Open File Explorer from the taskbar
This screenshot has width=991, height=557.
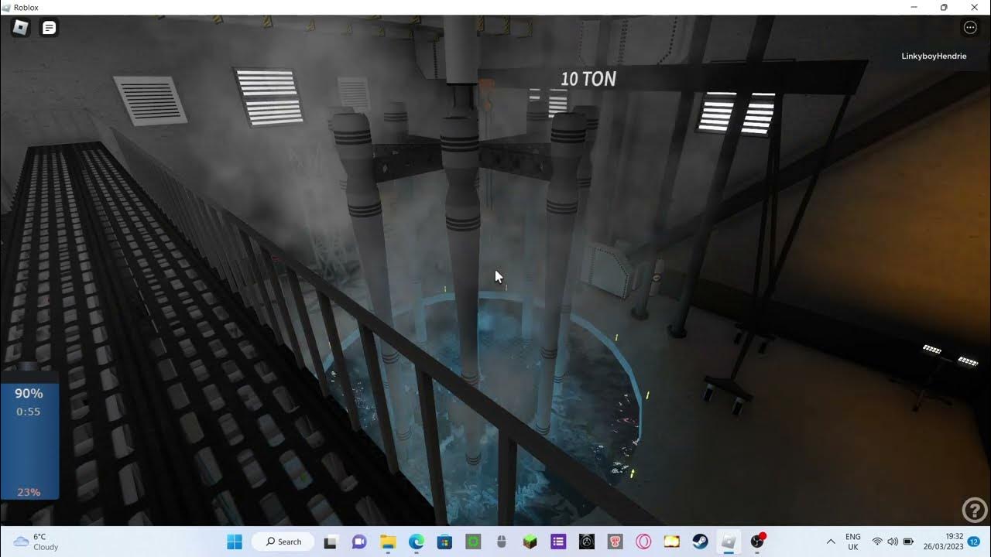click(388, 542)
